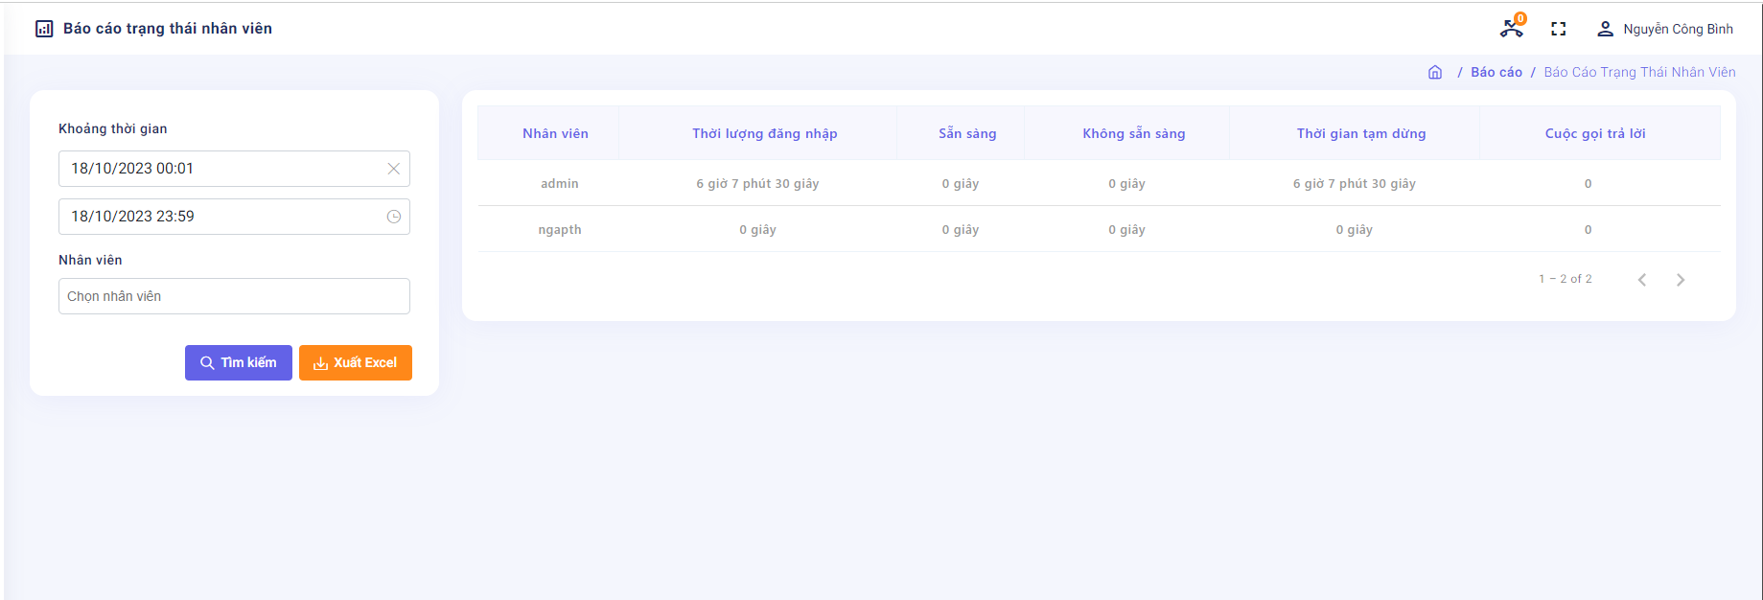Image resolution: width=1763 pixels, height=600 pixels.
Task: Select the ngapth employee cell
Action: (x=560, y=229)
